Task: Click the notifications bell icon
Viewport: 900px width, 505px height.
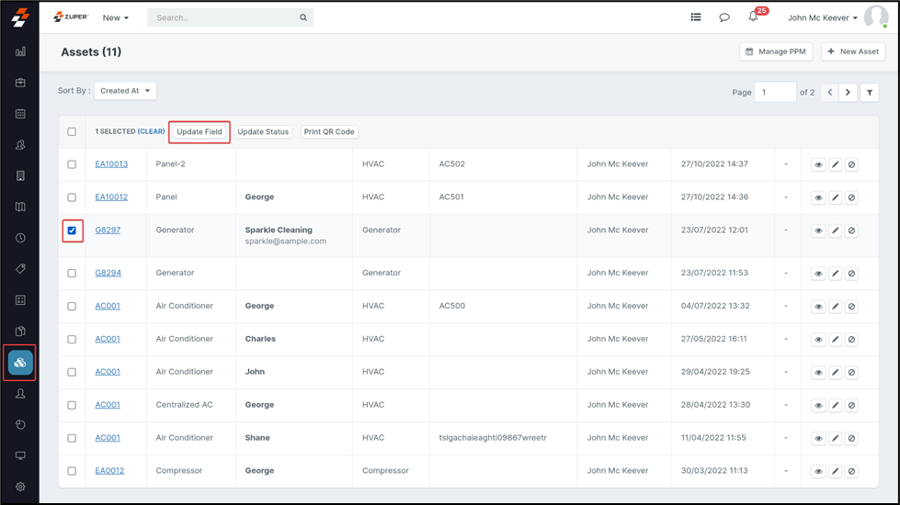Action: [x=753, y=17]
